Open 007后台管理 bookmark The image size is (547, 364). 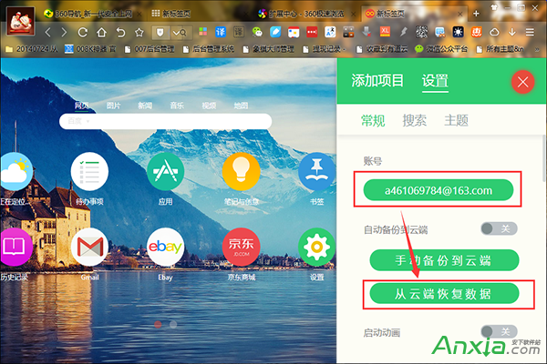coord(150,49)
